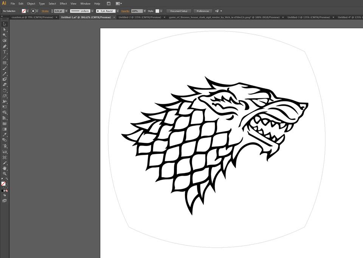Click the stroke weight stepper arrows

pos(52,11)
